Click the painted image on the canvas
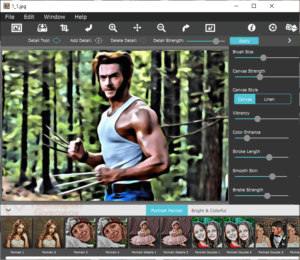 [115, 125]
